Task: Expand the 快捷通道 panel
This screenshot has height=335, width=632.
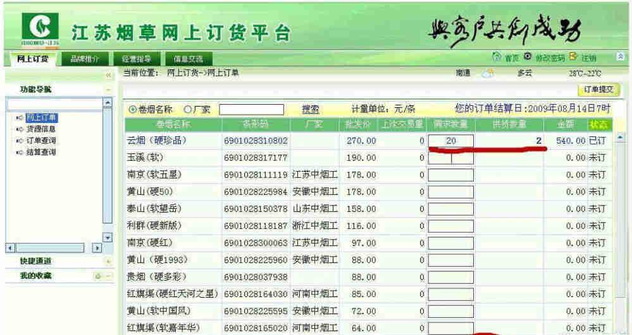Action: pyautogui.click(x=108, y=261)
